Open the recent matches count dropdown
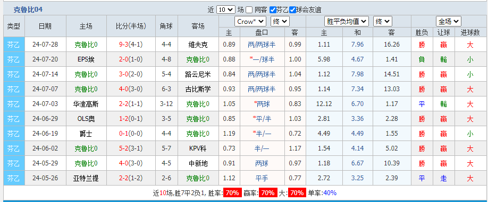488x202 pixels. (225, 10)
